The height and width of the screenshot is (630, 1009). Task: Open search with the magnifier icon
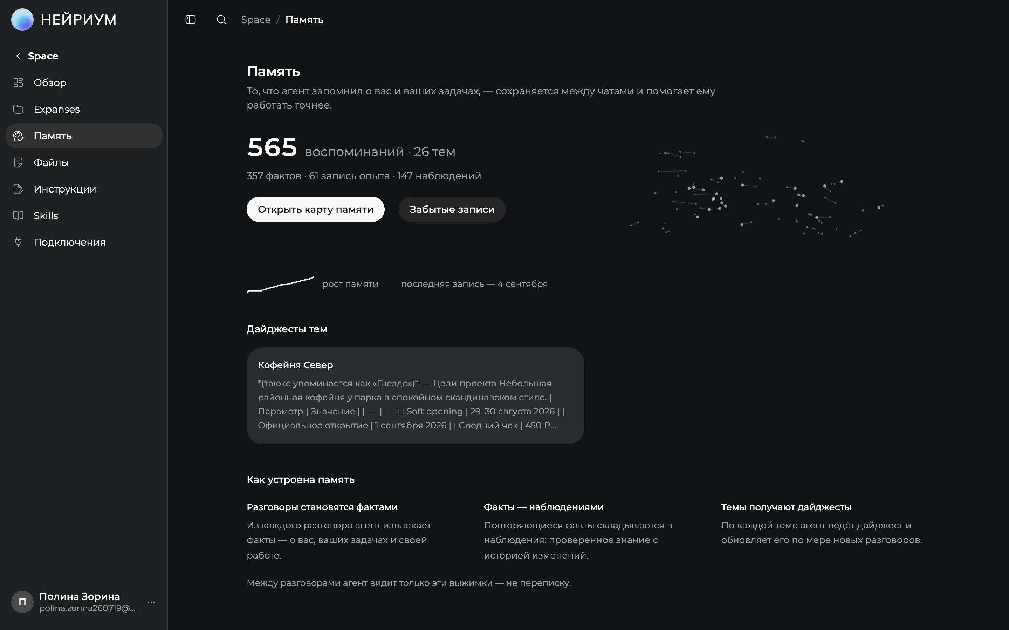click(x=221, y=20)
